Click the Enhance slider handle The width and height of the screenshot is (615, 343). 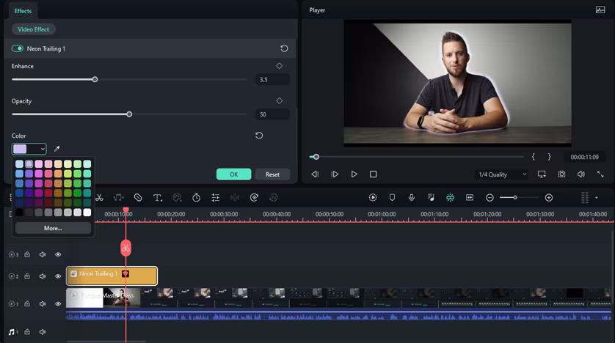pyautogui.click(x=95, y=79)
